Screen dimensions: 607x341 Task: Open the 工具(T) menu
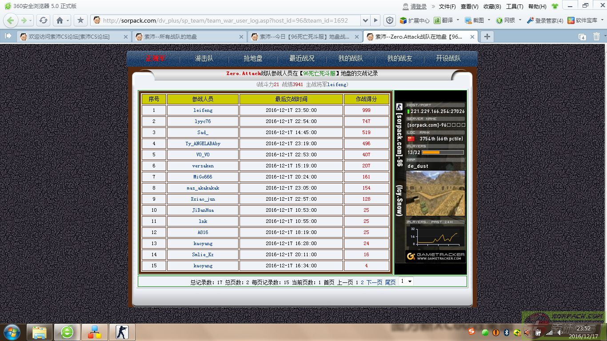tap(514, 6)
